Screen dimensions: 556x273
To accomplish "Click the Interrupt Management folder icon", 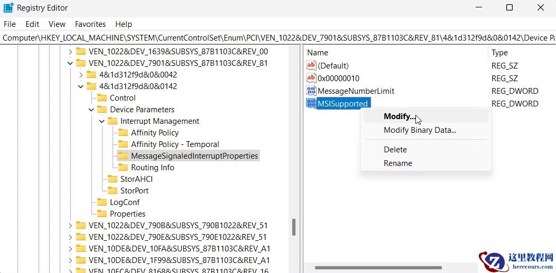I will 113,121.
